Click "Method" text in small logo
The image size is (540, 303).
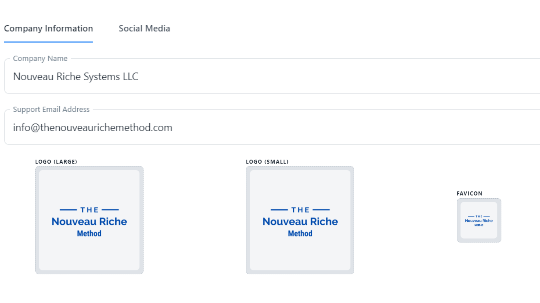[x=300, y=233]
